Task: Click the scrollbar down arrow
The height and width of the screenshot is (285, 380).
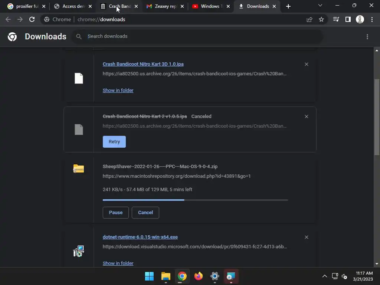Action: point(377,264)
